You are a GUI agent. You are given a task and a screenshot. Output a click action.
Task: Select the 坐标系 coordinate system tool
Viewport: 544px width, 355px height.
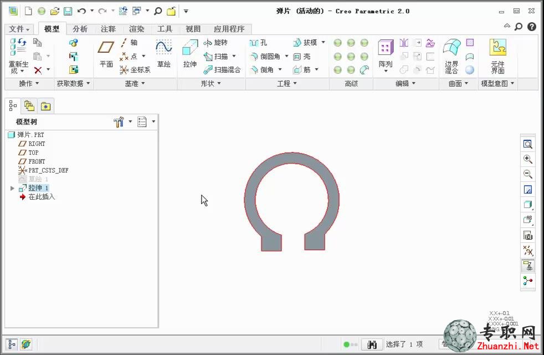click(135, 70)
